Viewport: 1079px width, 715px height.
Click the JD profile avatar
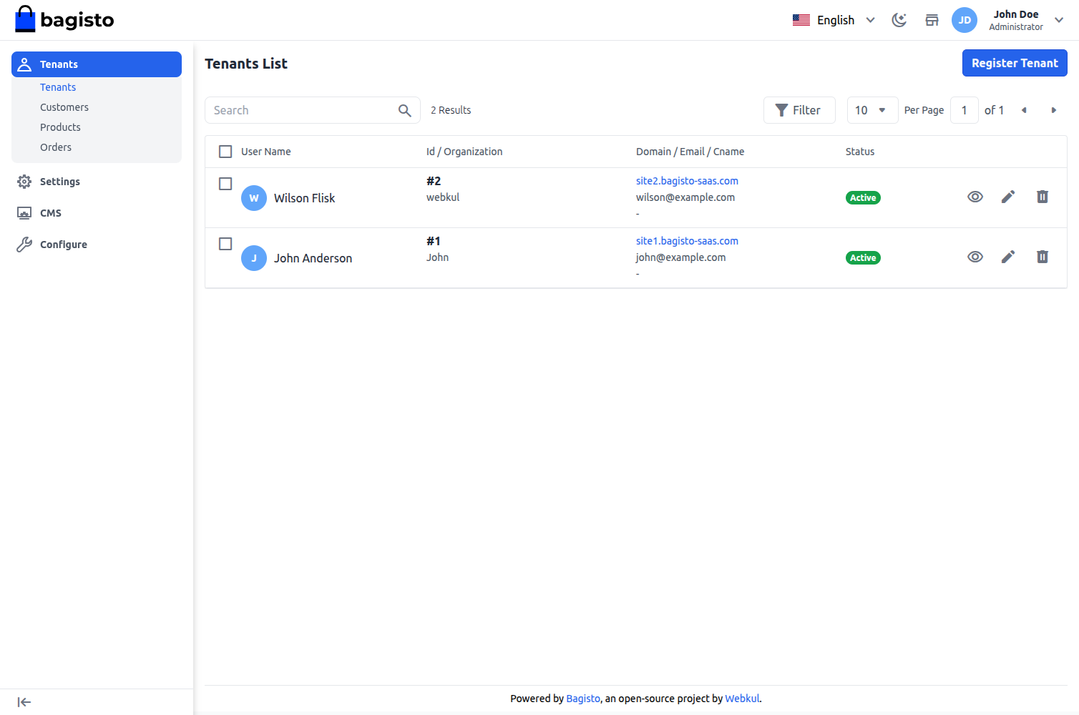965,20
